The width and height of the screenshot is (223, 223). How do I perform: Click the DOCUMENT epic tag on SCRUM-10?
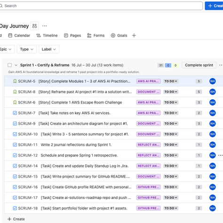148,134
